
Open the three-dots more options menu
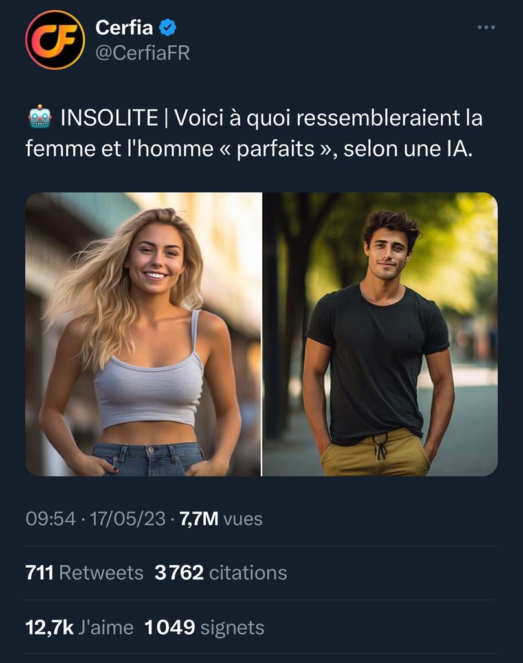(486, 27)
